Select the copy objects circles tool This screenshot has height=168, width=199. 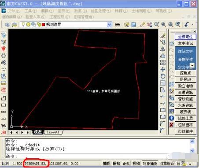coord(163,42)
